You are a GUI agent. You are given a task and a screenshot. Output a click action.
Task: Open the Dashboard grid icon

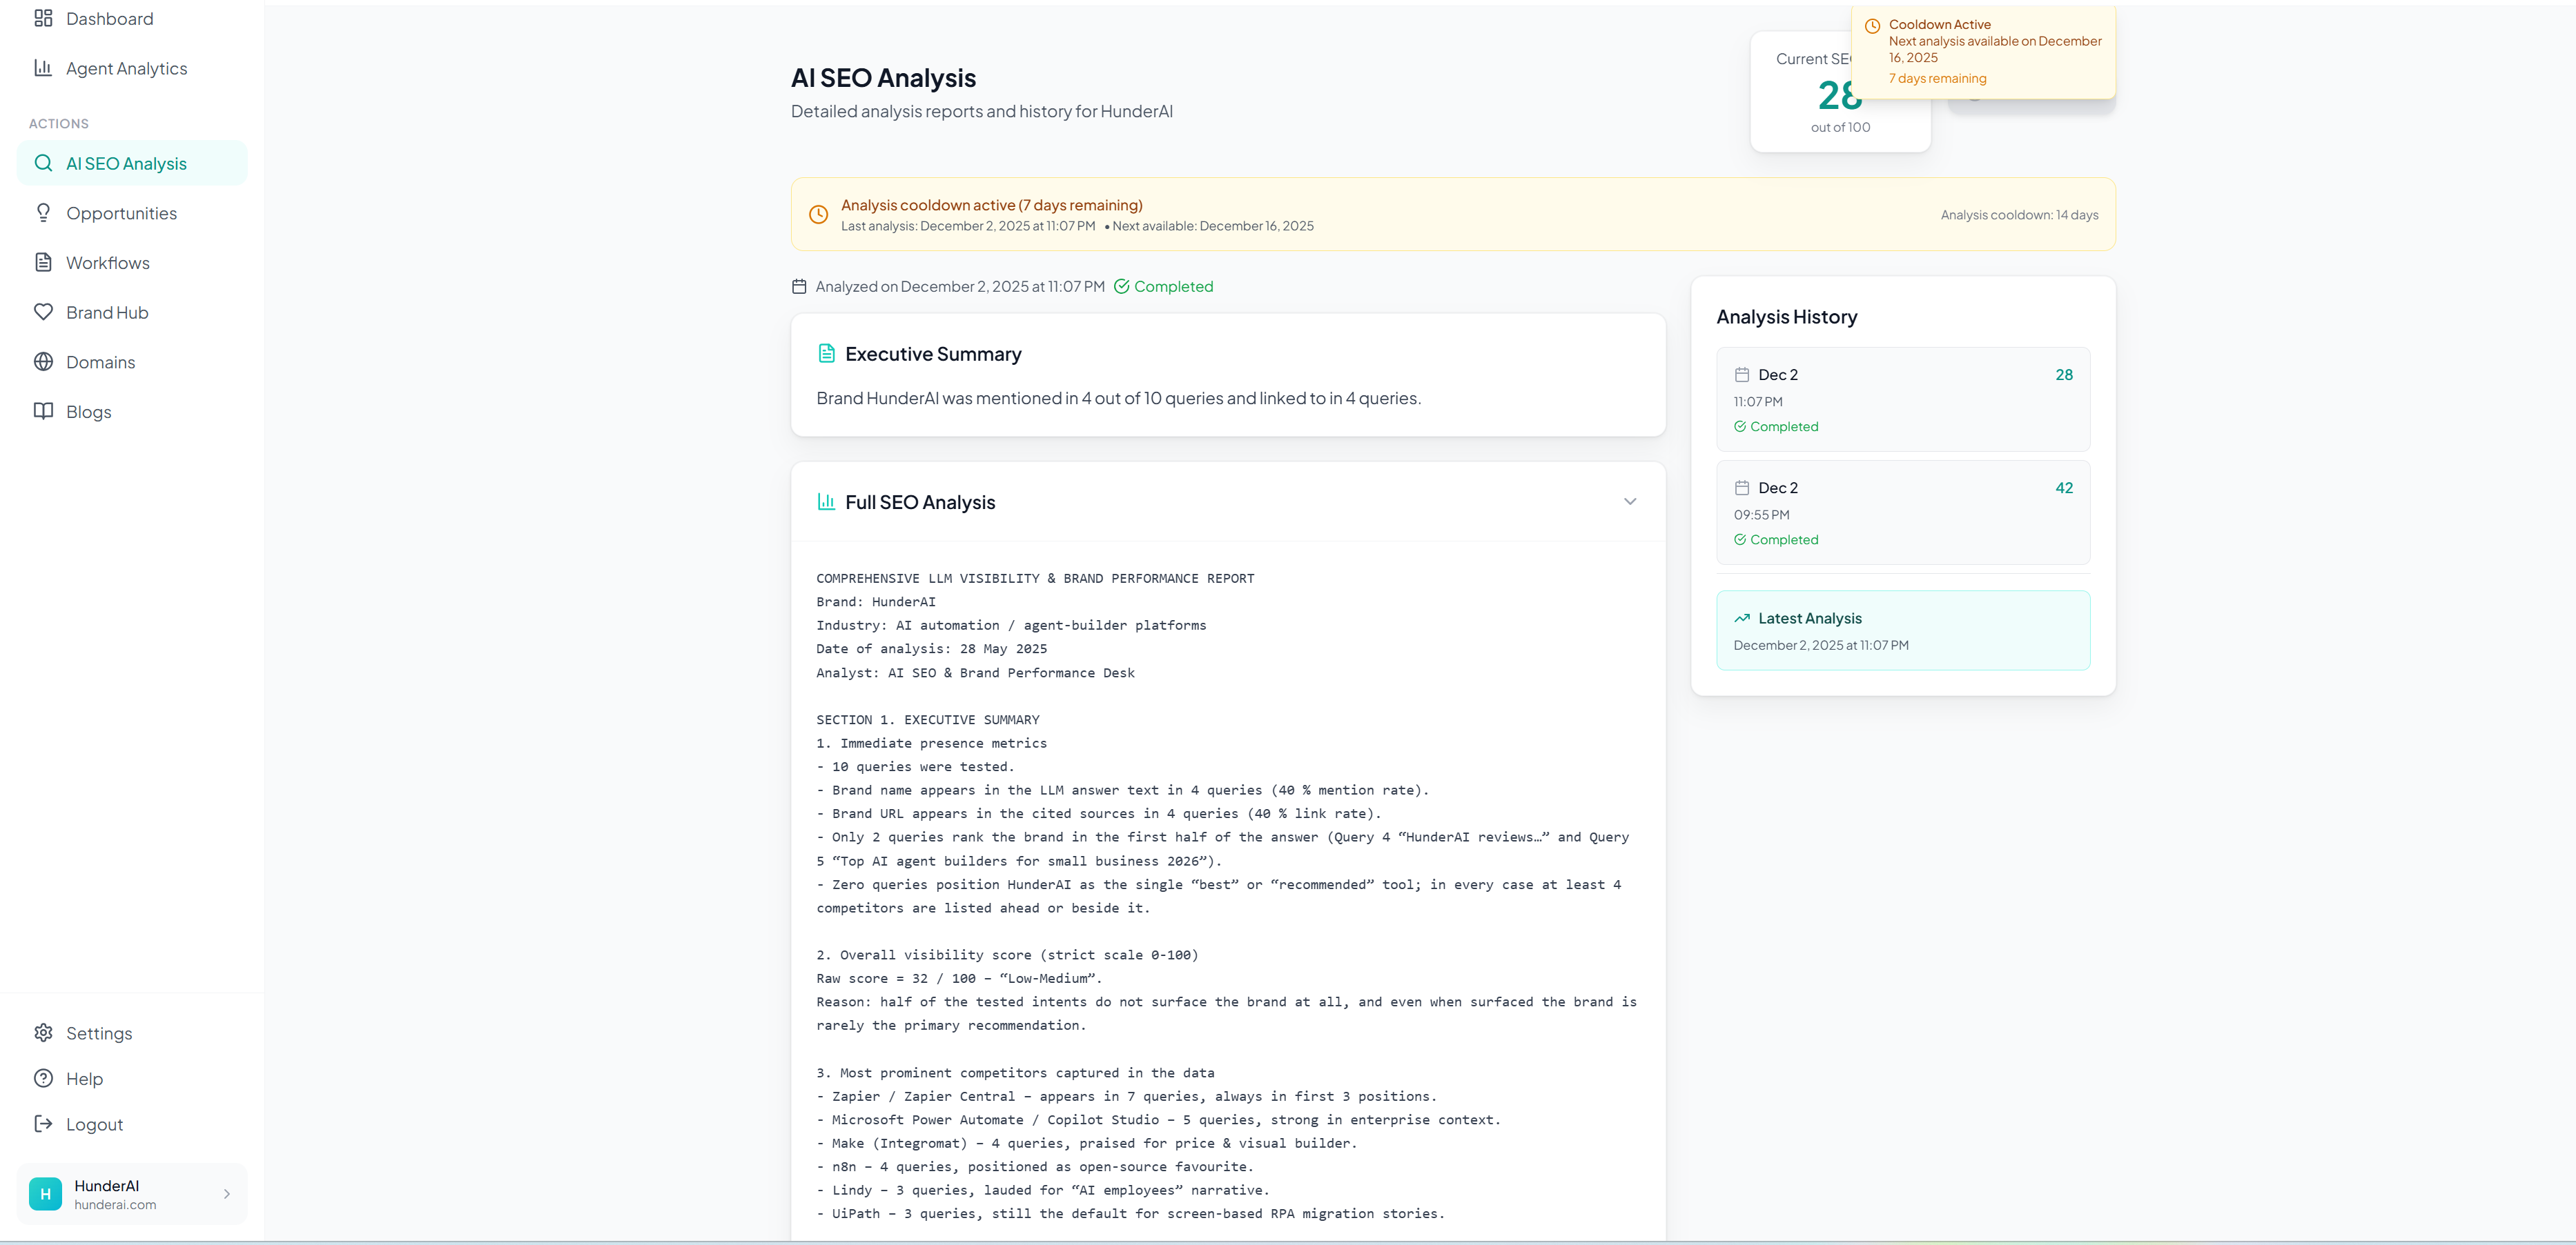coord(43,18)
